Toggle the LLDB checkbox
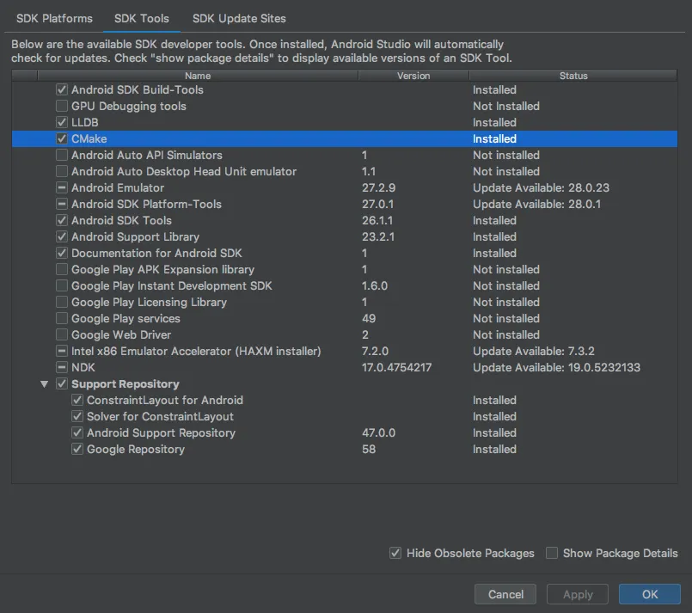 62,123
